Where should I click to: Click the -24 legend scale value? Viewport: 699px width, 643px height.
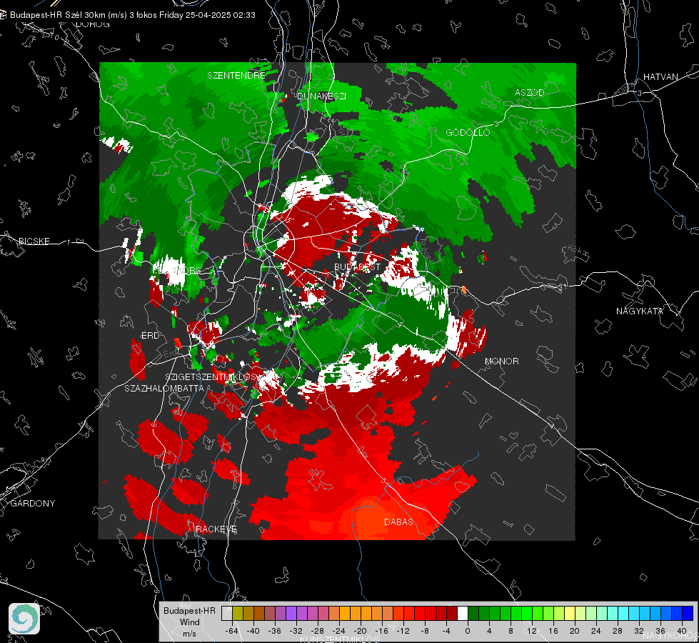click(339, 631)
